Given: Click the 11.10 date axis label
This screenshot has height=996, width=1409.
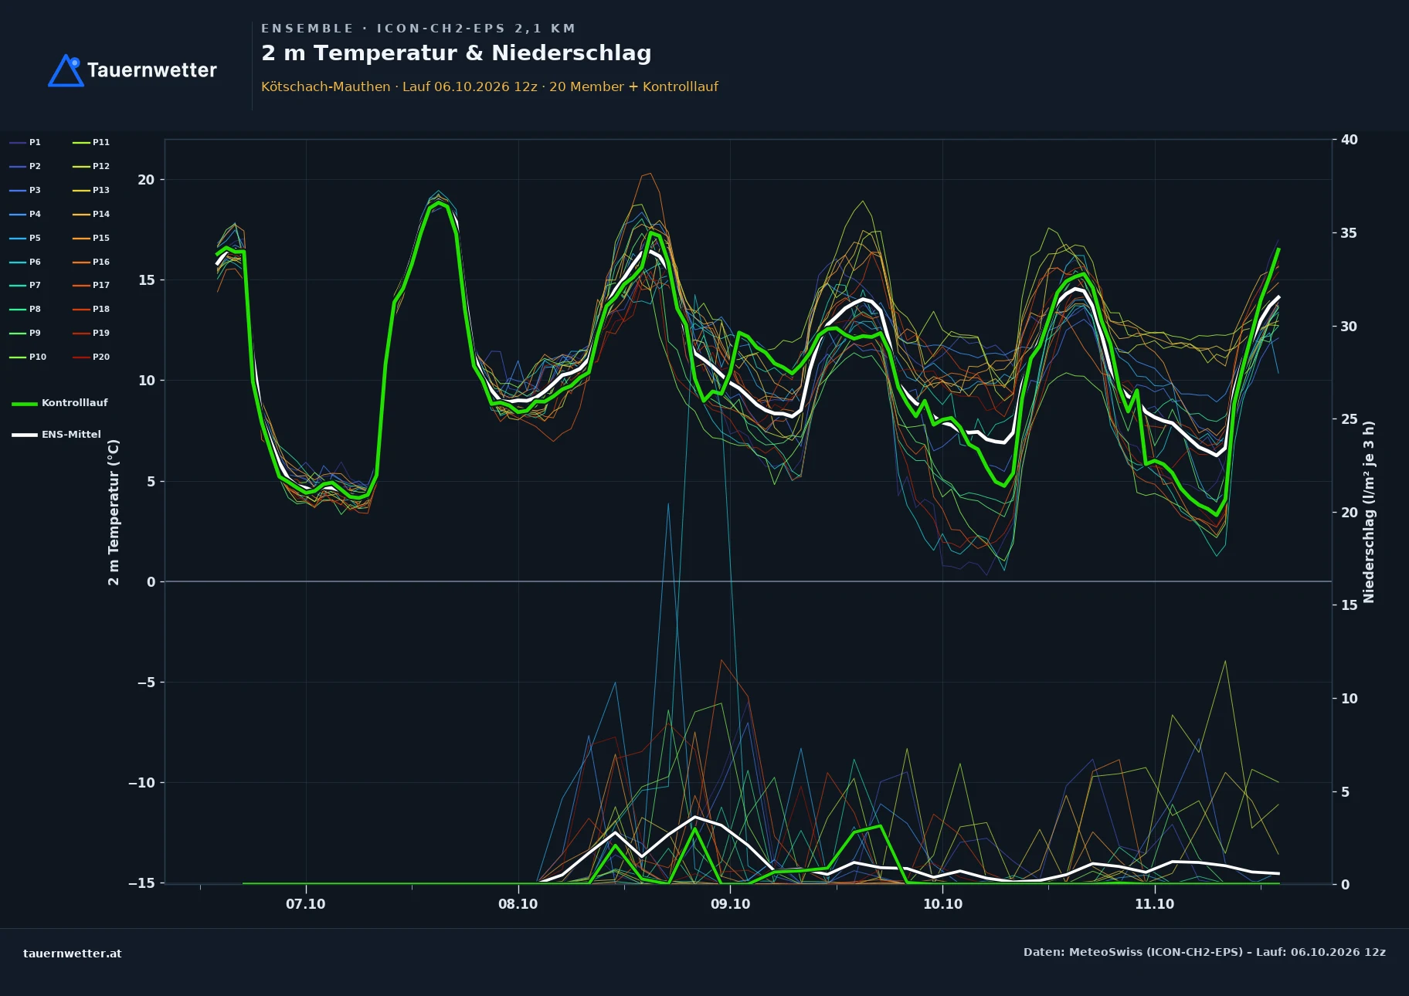Looking at the screenshot, I should click(1155, 904).
